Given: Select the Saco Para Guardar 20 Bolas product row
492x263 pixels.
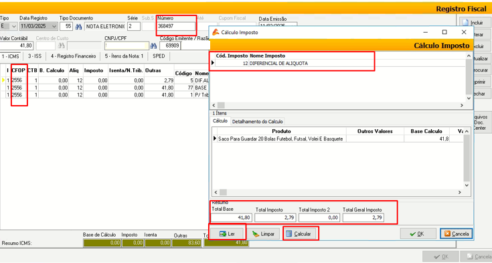Looking at the screenshot, I should 337,139.
